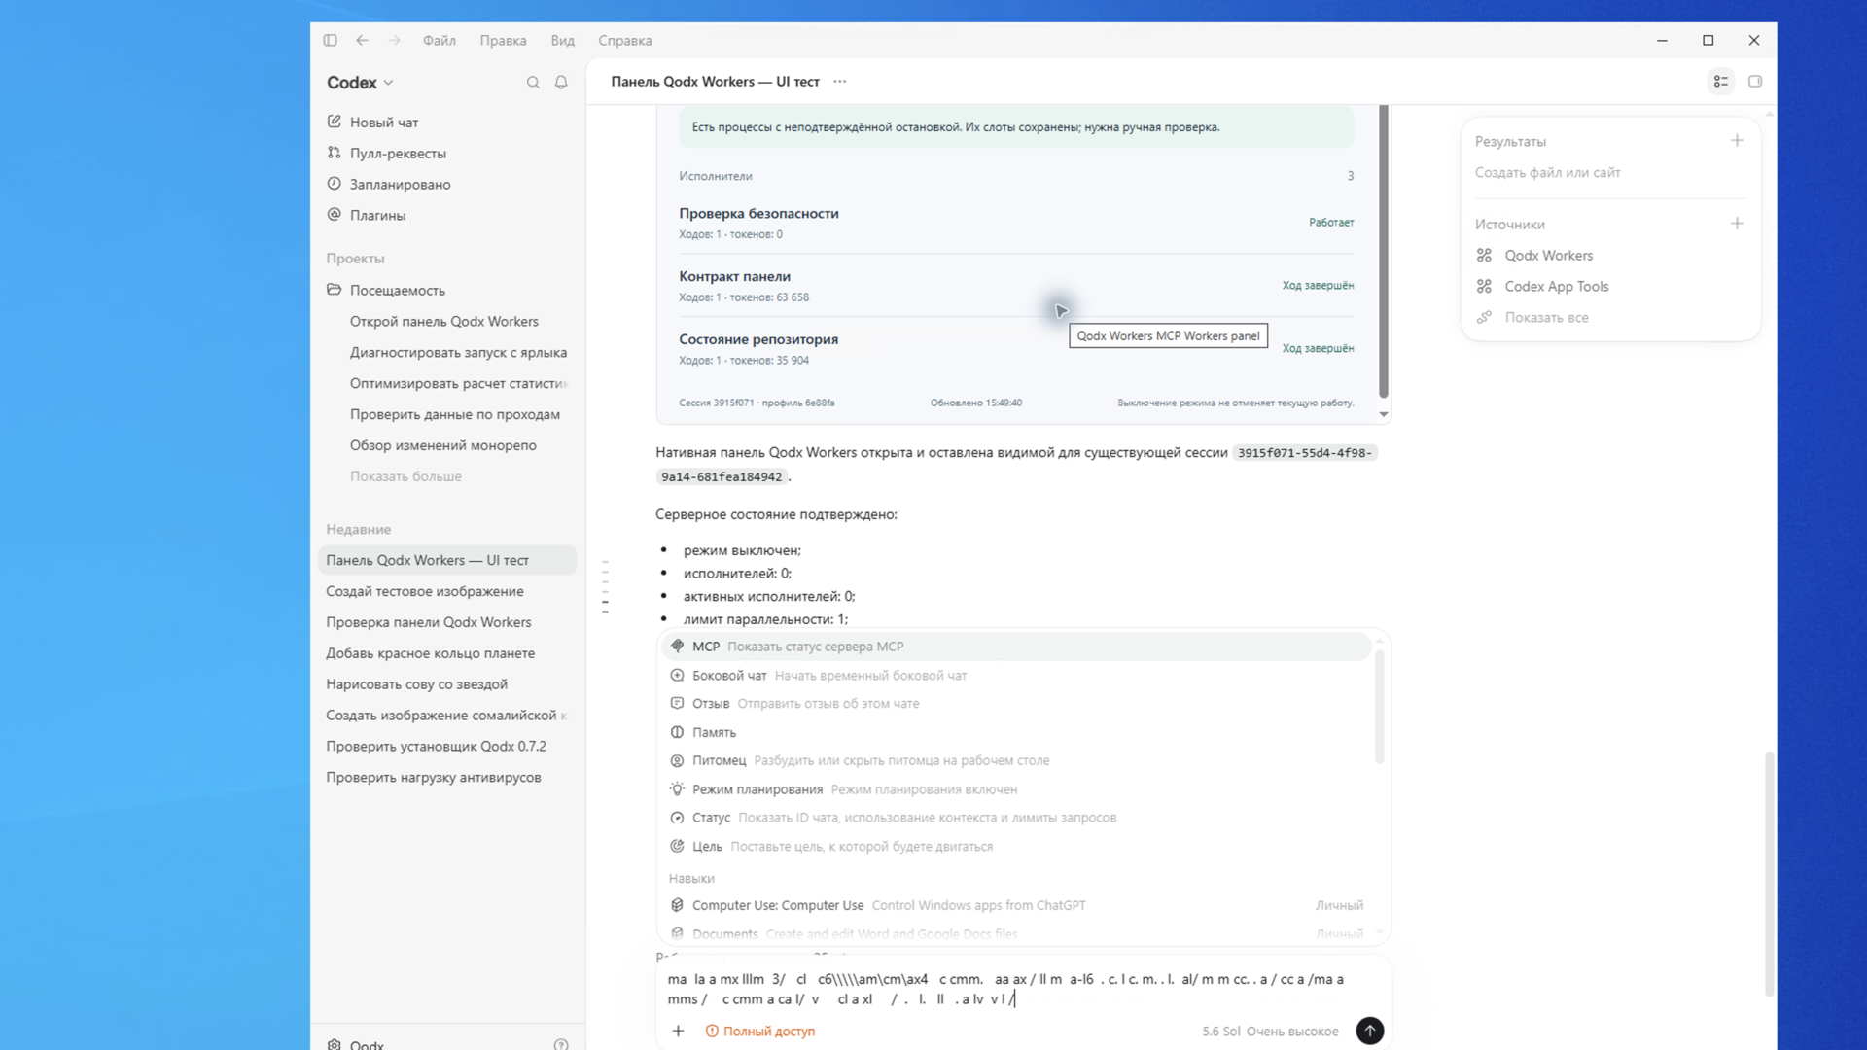Toggle the left sidebar panel icon
This screenshot has height=1050, width=1867.
coord(330,40)
